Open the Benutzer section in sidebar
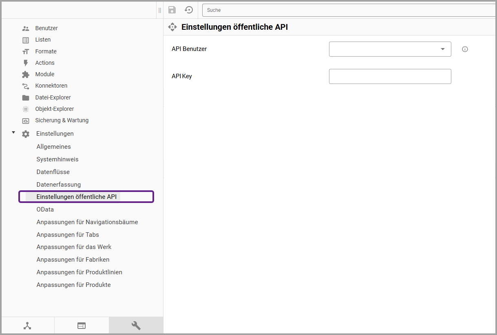The width and height of the screenshot is (497, 335). click(46, 28)
